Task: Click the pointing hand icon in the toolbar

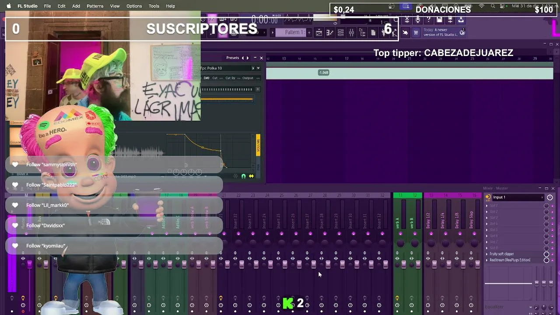Action: click(405, 32)
